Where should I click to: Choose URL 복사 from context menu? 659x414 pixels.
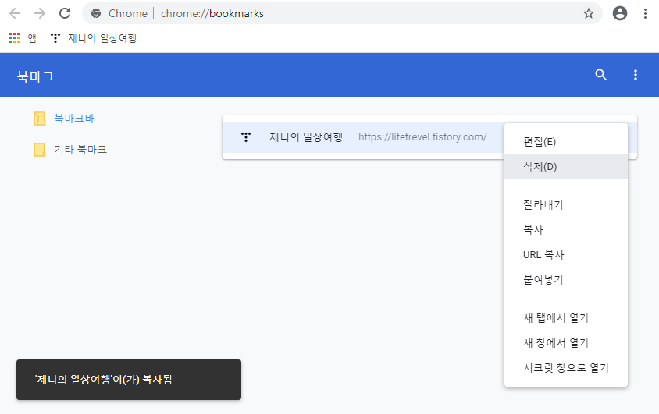[566, 255]
